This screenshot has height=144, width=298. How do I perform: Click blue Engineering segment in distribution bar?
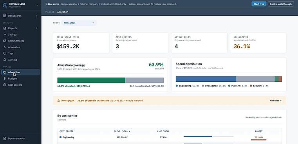[206, 79]
